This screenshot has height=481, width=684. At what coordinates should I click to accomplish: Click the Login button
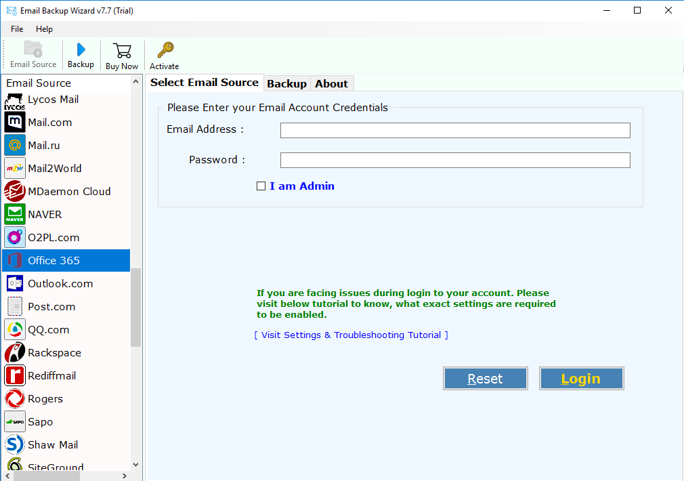tap(581, 379)
